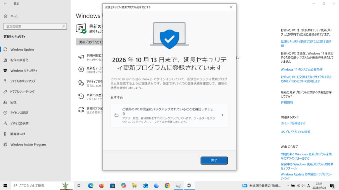Screen dimensions: 339x190
Task: Click the 設定の検索 search field
Action: [x=35, y=26]
